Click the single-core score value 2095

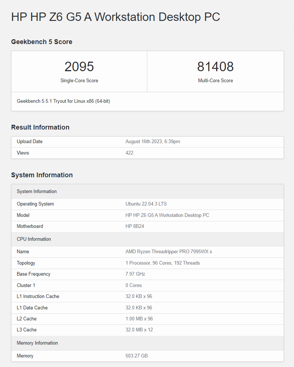pyautogui.click(x=79, y=67)
